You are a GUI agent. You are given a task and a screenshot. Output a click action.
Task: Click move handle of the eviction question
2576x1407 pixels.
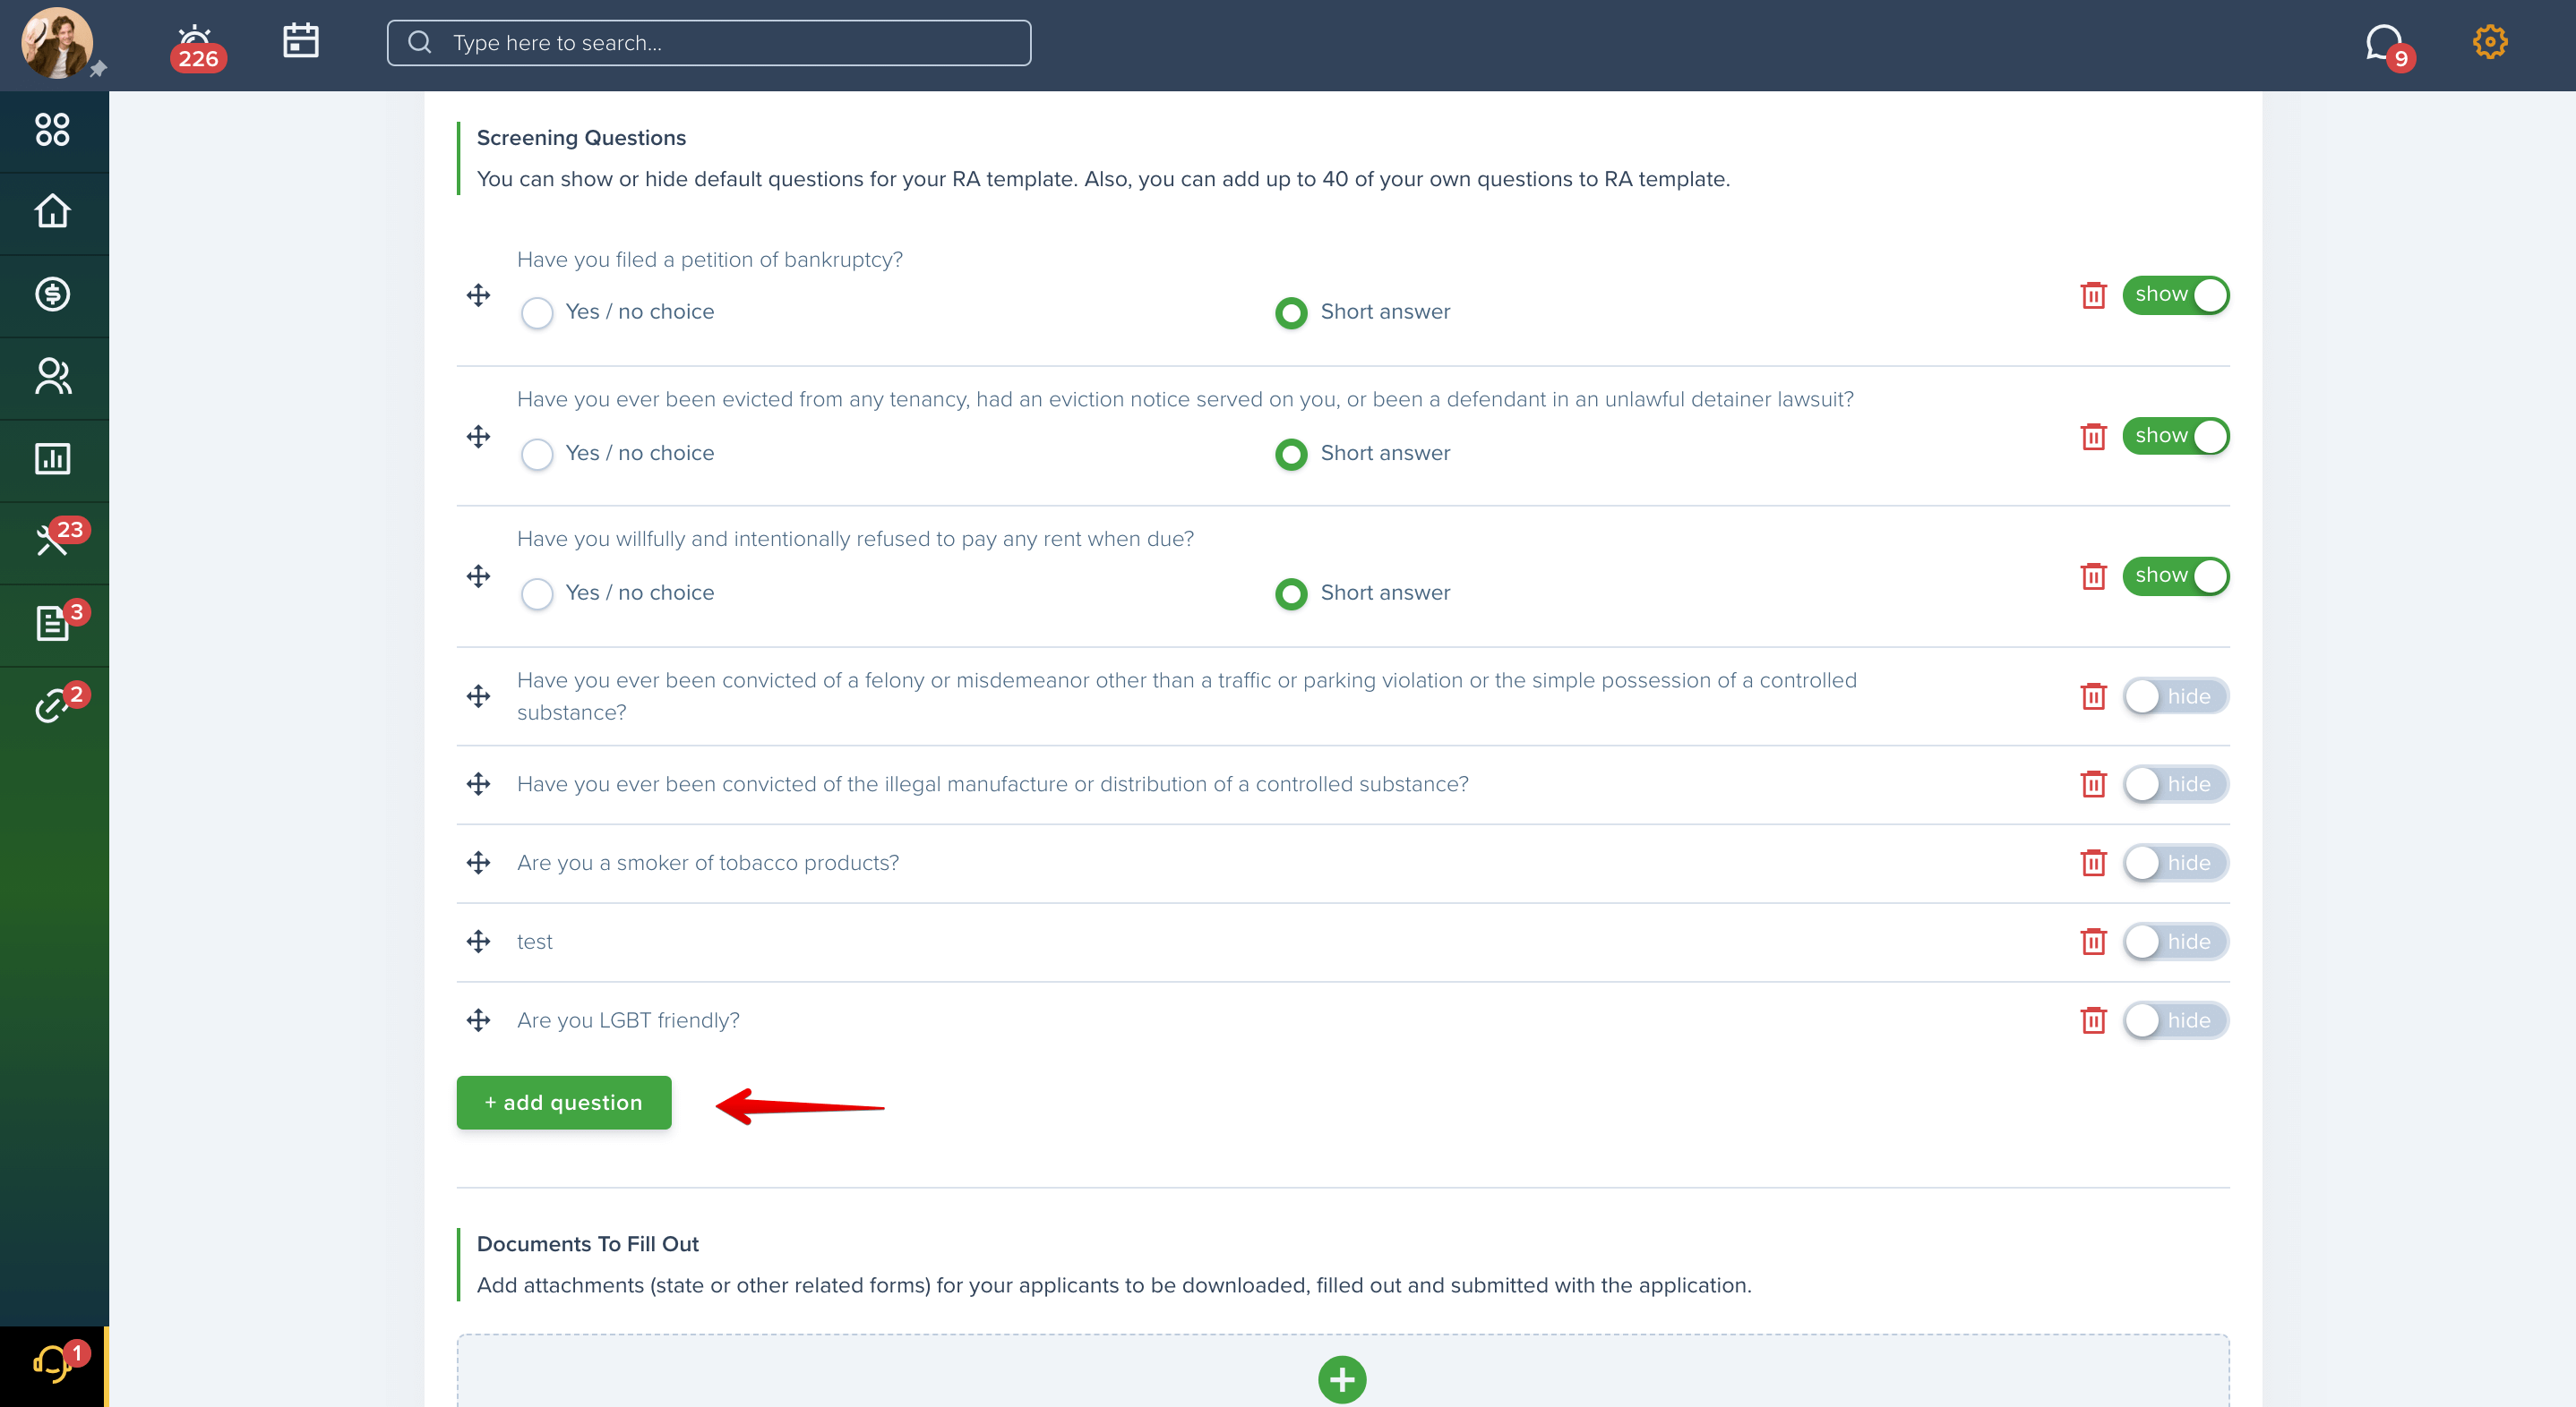coord(478,437)
